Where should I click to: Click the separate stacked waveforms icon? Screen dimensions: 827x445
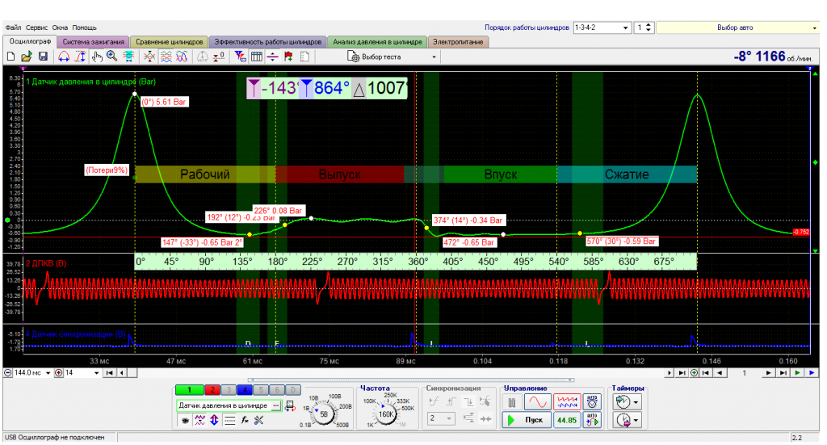point(166,57)
